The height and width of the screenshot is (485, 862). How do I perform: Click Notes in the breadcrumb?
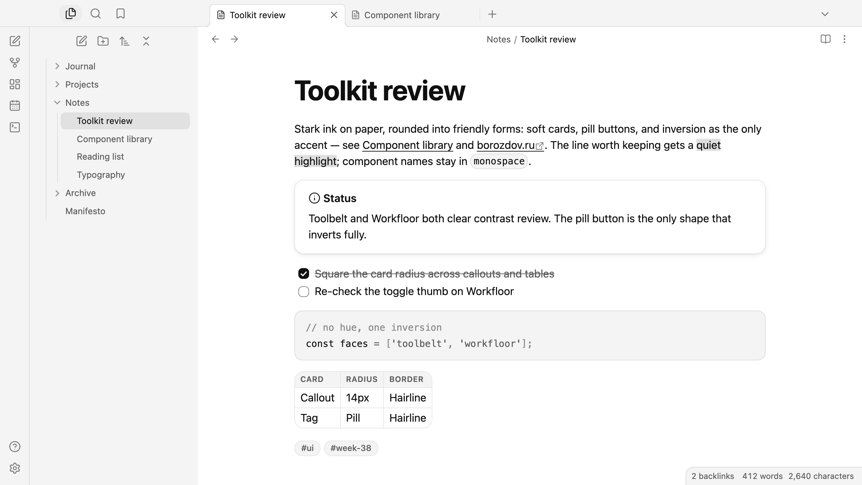pos(498,39)
